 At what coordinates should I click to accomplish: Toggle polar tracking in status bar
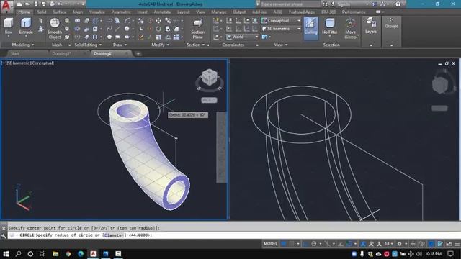coord(314,244)
